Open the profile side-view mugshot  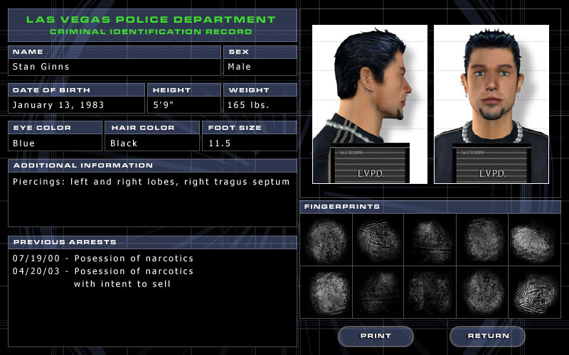point(370,104)
